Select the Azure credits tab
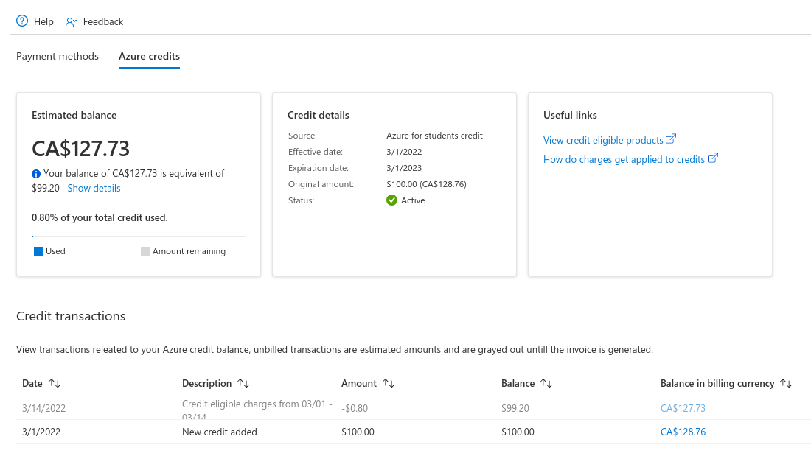The height and width of the screenshot is (459, 811). click(x=149, y=56)
